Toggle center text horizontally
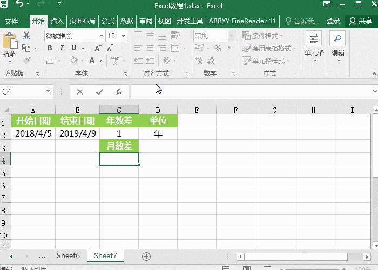The height and width of the screenshot is (270, 378). pos(150,48)
